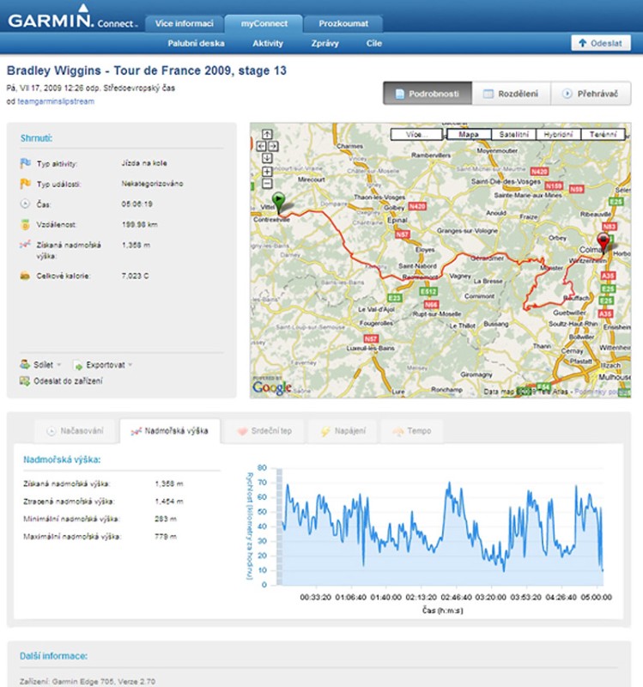643x687 pixels.
Task: Click the Garmin Connect logo
Action: [x=73, y=16]
